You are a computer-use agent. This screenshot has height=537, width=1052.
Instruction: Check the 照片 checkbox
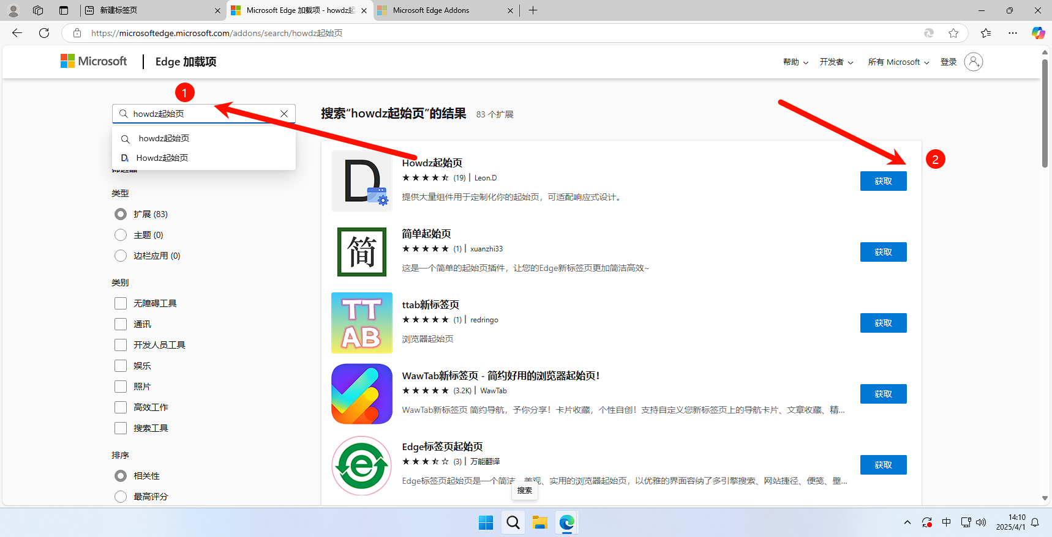[x=121, y=387]
